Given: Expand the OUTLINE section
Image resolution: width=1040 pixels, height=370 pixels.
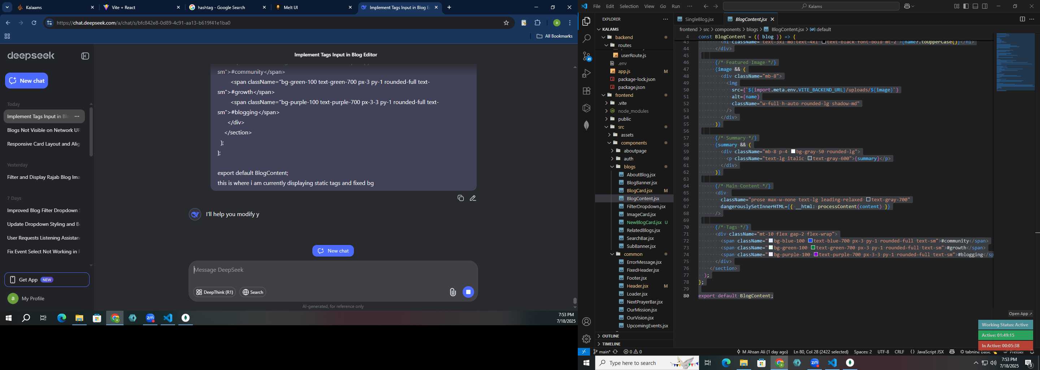Looking at the screenshot, I should tap(610, 336).
